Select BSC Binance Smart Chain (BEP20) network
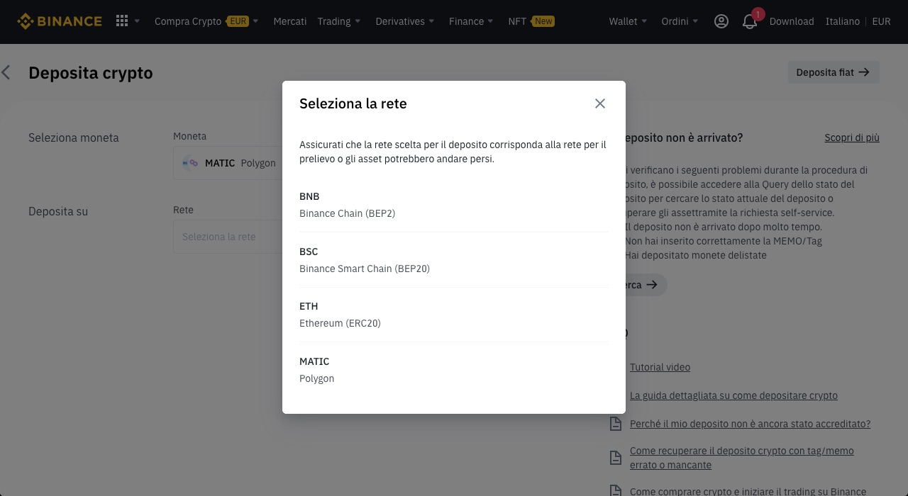908x496 pixels. point(454,260)
